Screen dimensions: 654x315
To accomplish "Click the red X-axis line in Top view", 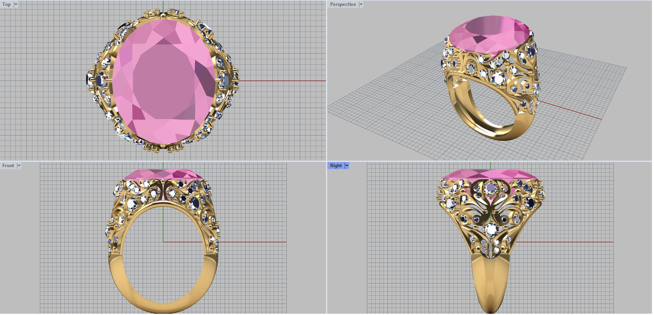I will [x=282, y=81].
